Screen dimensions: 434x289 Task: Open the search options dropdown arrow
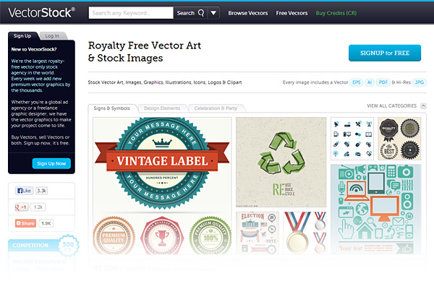click(213, 13)
